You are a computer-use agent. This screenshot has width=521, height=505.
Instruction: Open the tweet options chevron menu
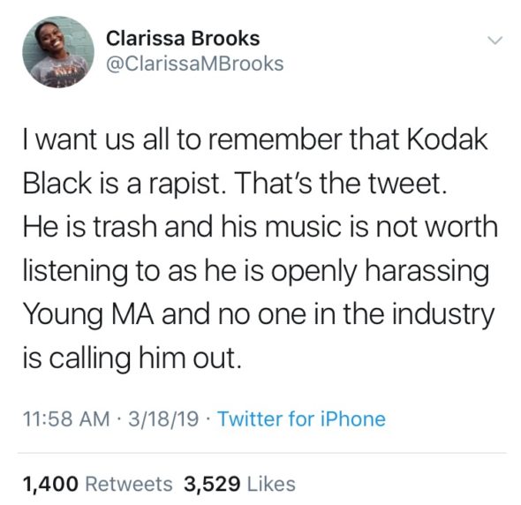pyautogui.click(x=495, y=41)
